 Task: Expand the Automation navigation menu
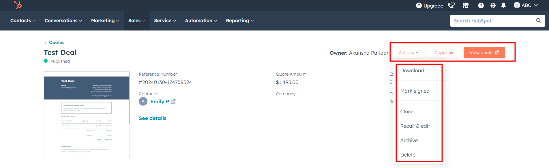pos(201,21)
